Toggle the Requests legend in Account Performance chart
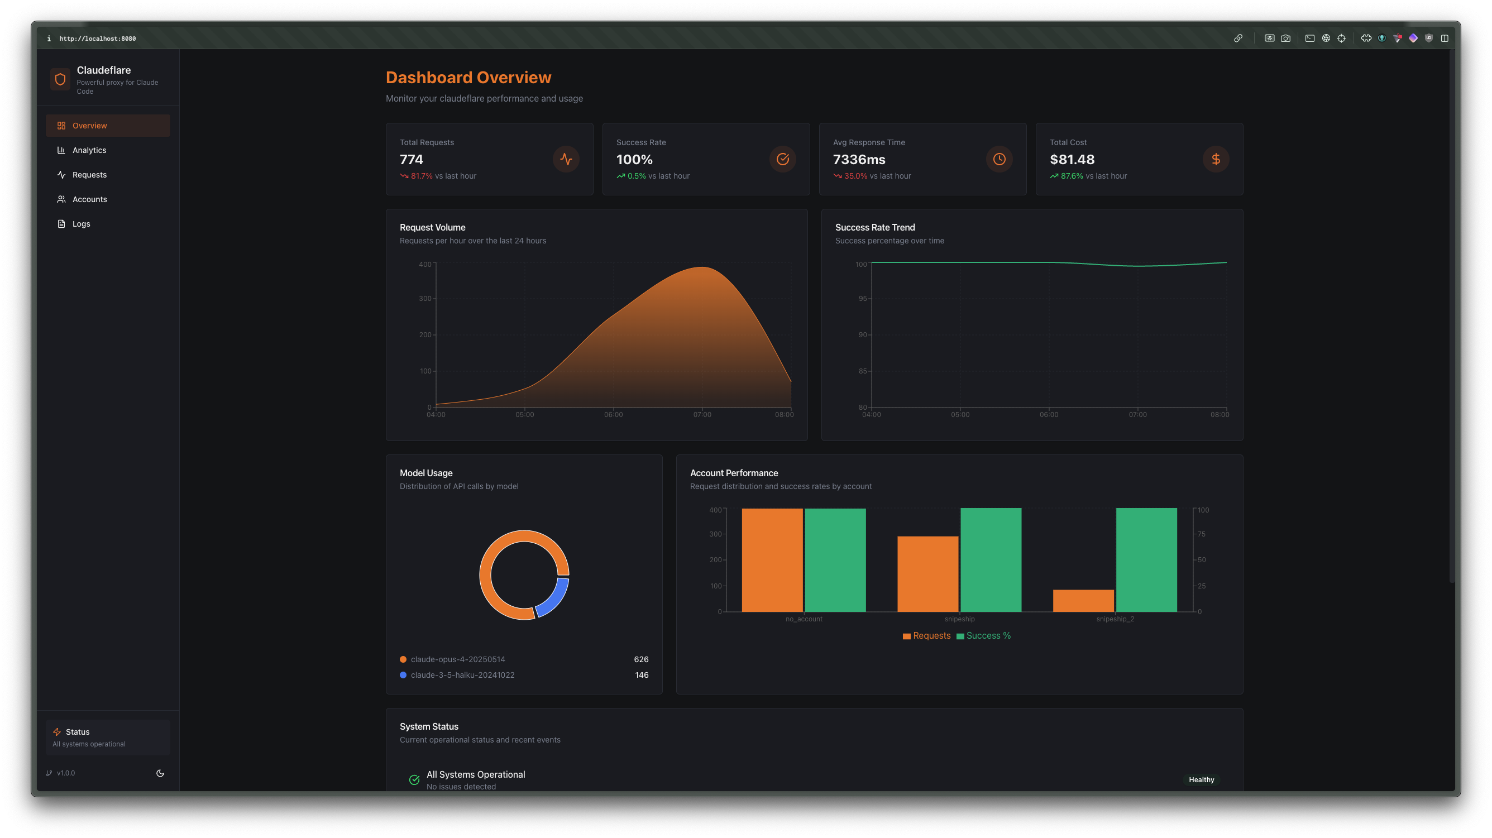1492x838 pixels. pos(927,635)
